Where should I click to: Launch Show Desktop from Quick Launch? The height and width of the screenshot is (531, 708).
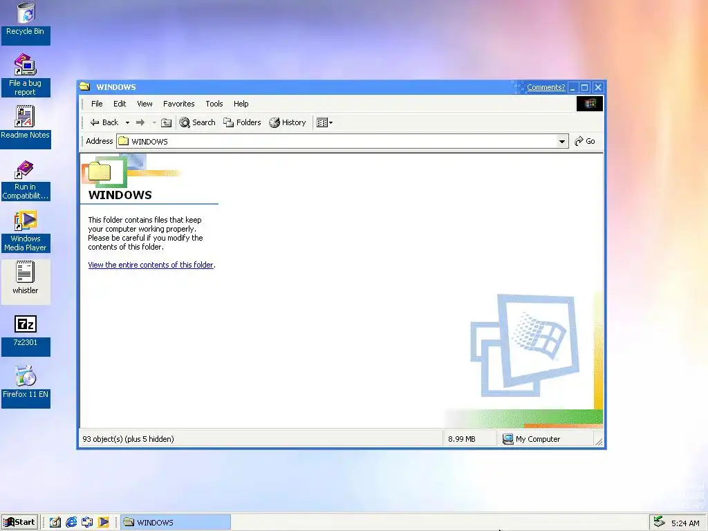coord(55,523)
